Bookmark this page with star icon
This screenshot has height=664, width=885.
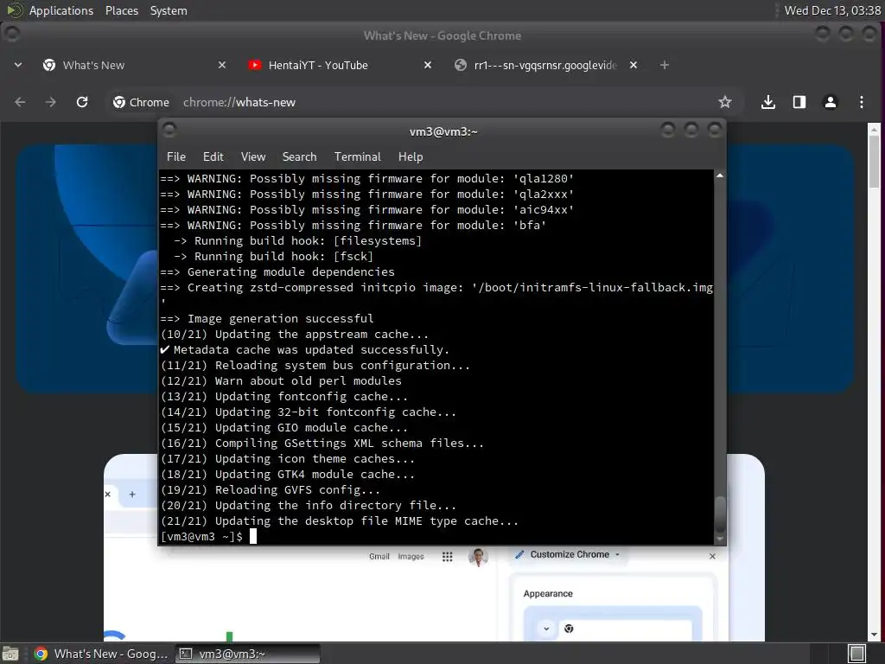[x=725, y=102]
